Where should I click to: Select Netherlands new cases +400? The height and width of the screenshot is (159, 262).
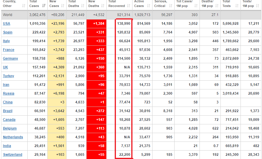click(x=60, y=137)
